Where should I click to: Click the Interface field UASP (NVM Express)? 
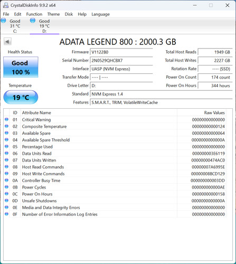pyautogui.click(x=121, y=69)
